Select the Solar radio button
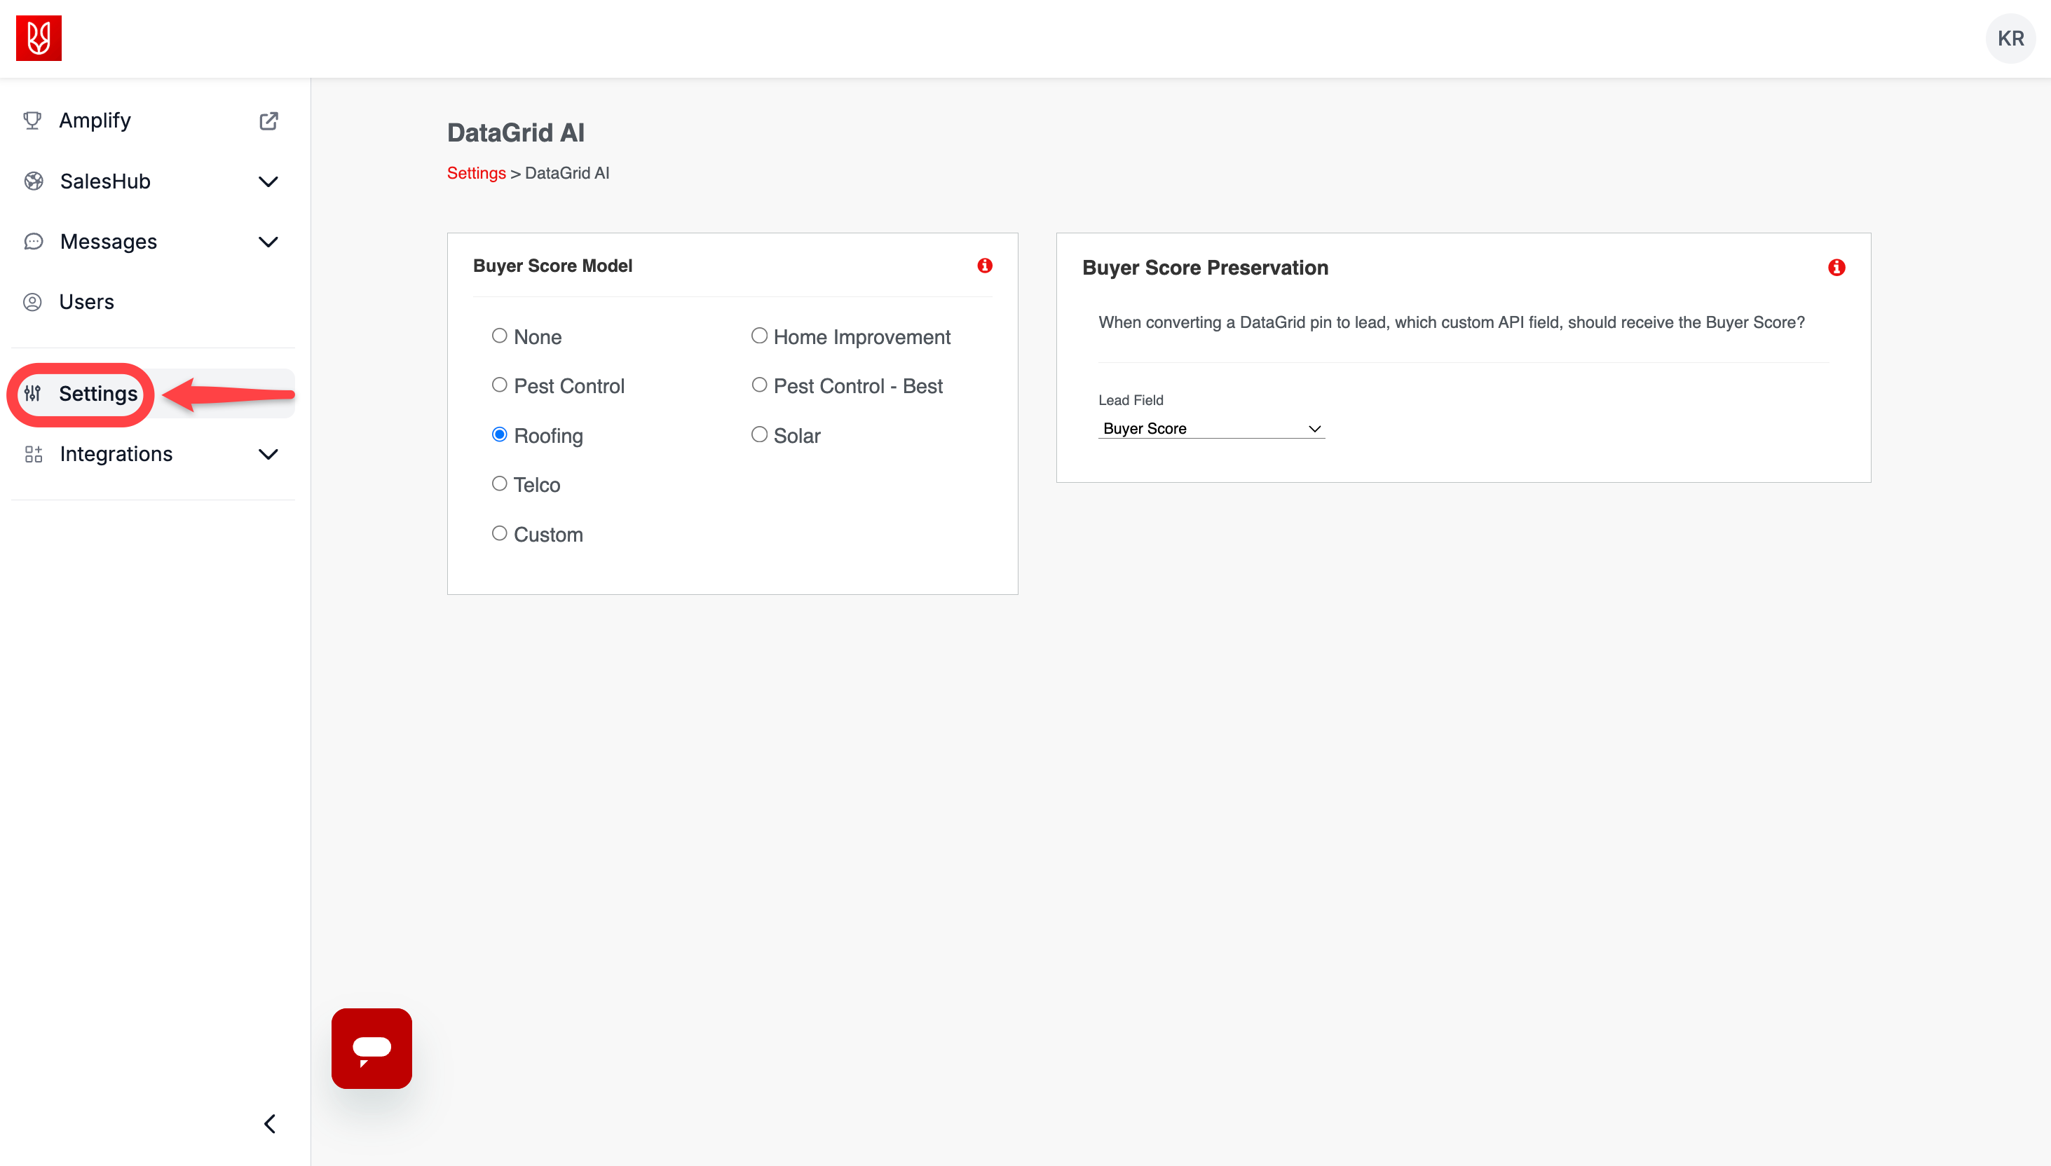 click(759, 434)
